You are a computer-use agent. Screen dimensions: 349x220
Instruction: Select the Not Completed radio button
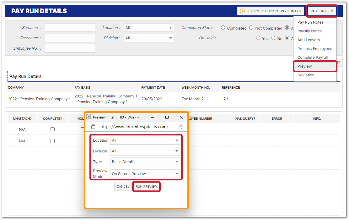pos(251,28)
